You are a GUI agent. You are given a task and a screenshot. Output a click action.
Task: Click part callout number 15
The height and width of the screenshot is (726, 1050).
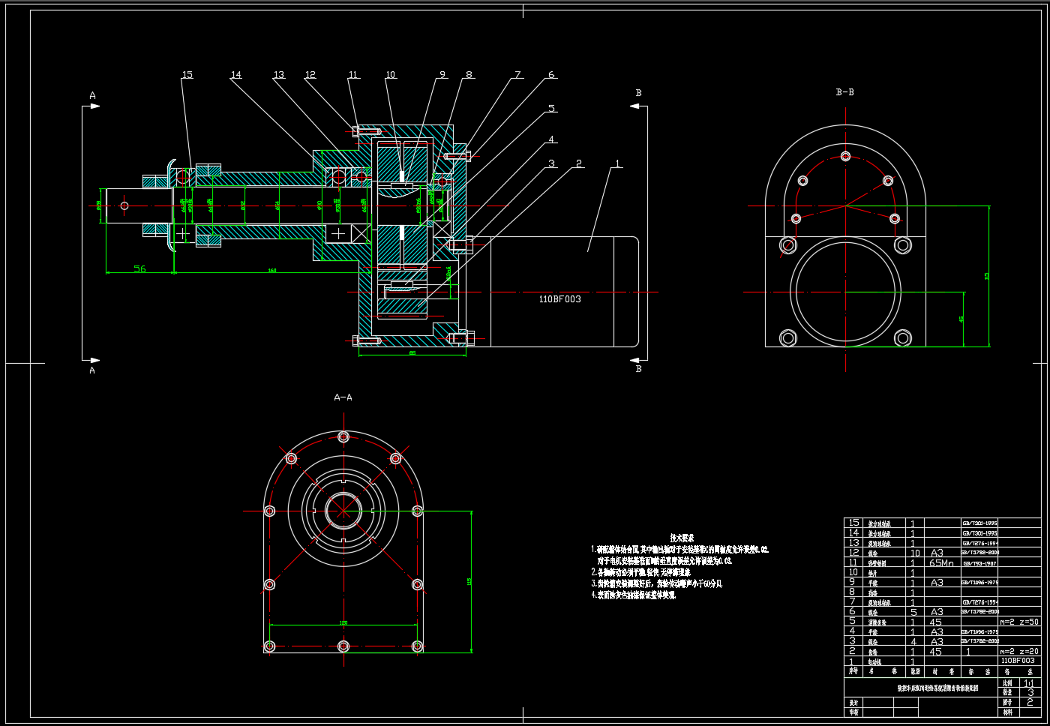click(187, 75)
